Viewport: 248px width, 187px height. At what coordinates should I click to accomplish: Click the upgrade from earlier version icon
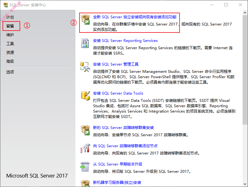85,167
